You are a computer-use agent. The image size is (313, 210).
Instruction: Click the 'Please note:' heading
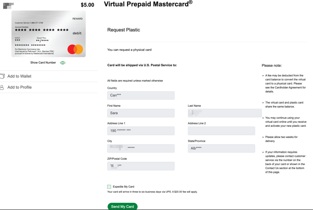pos(272,65)
